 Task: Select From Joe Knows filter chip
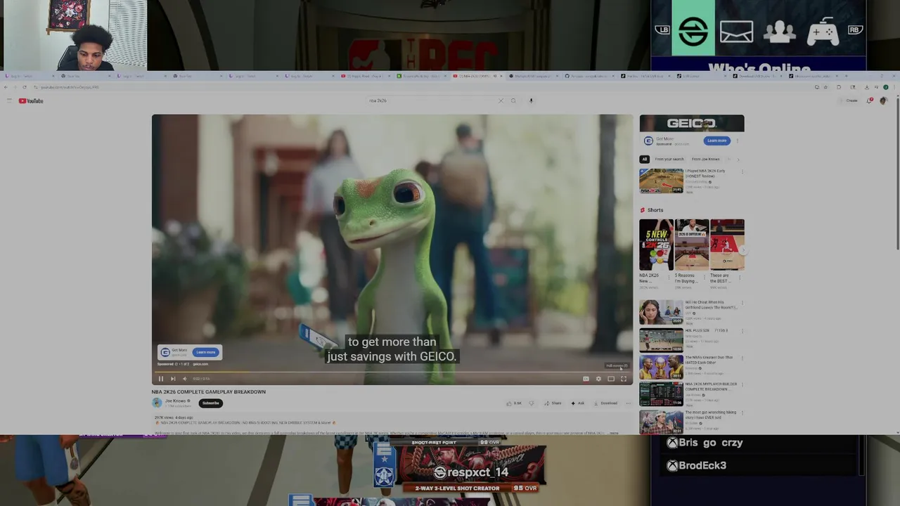tap(706, 159)
